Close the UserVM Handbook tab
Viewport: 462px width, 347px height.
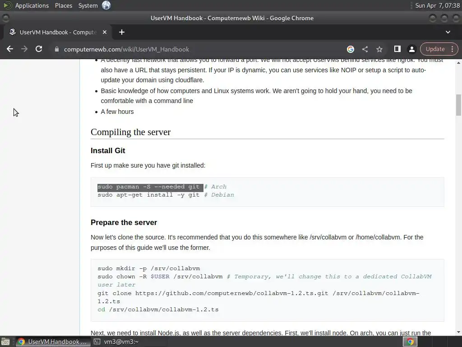point(105,32)
